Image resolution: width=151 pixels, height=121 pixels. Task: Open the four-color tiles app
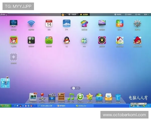coord(120,23)
